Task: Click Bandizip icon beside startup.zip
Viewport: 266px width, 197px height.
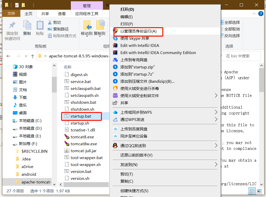Action: 115,67
